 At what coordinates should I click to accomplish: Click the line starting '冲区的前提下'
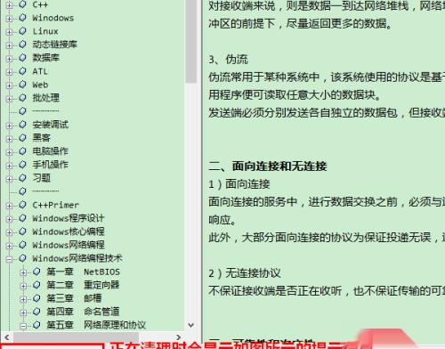click(300, 23)
